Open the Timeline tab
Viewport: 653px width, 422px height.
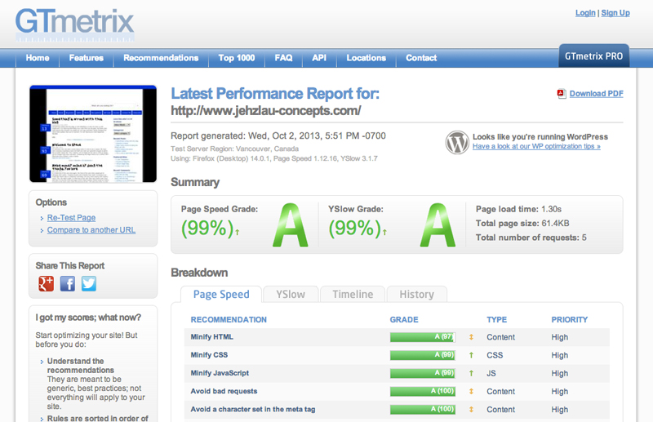(353, 295)
